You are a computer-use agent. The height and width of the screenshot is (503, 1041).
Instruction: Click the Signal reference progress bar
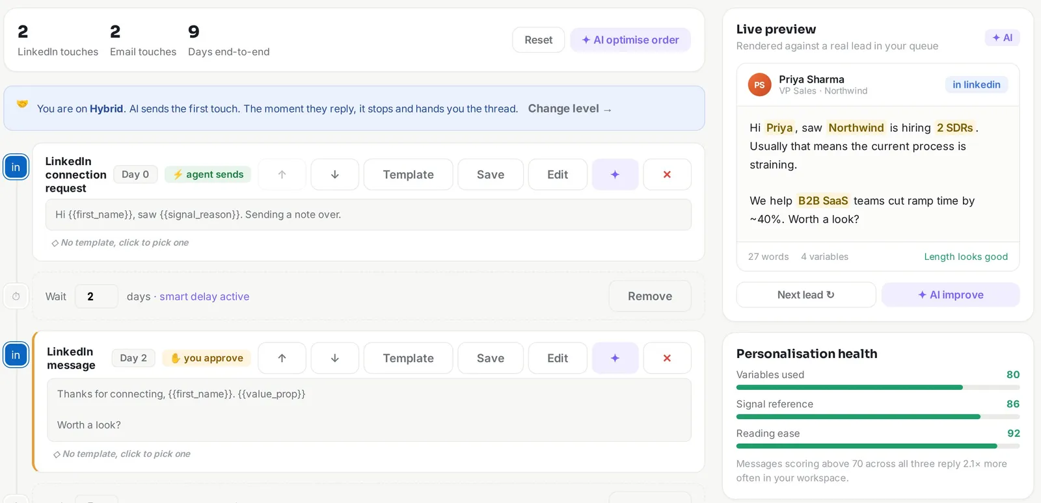(878, 417)
